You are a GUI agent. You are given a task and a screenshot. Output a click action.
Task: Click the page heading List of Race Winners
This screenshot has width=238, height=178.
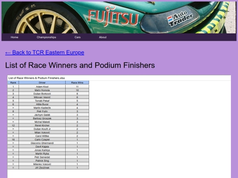pos(80,65)
